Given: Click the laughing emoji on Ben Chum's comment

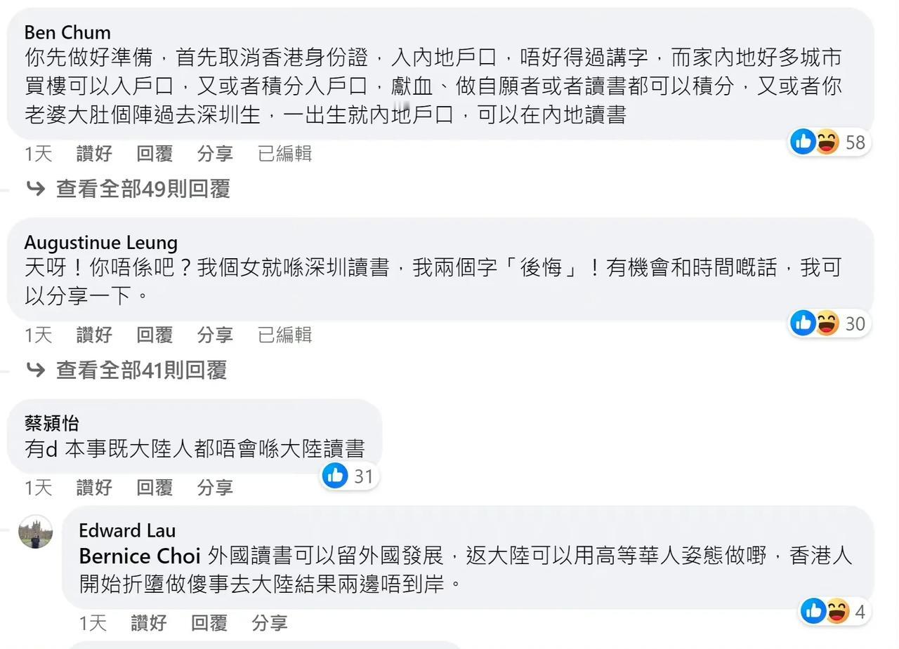Looking at the screenshot, I should tap(827, 142).
